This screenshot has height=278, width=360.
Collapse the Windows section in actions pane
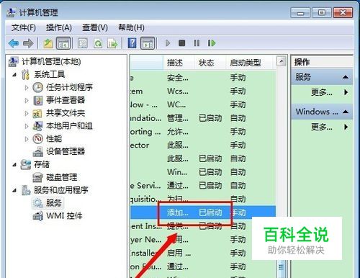point(346,112)
